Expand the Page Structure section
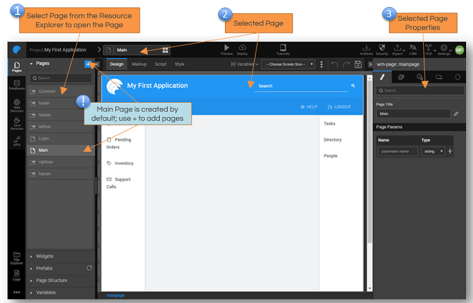This screenshot has width=473, height=303. click(x=51, y=280)
